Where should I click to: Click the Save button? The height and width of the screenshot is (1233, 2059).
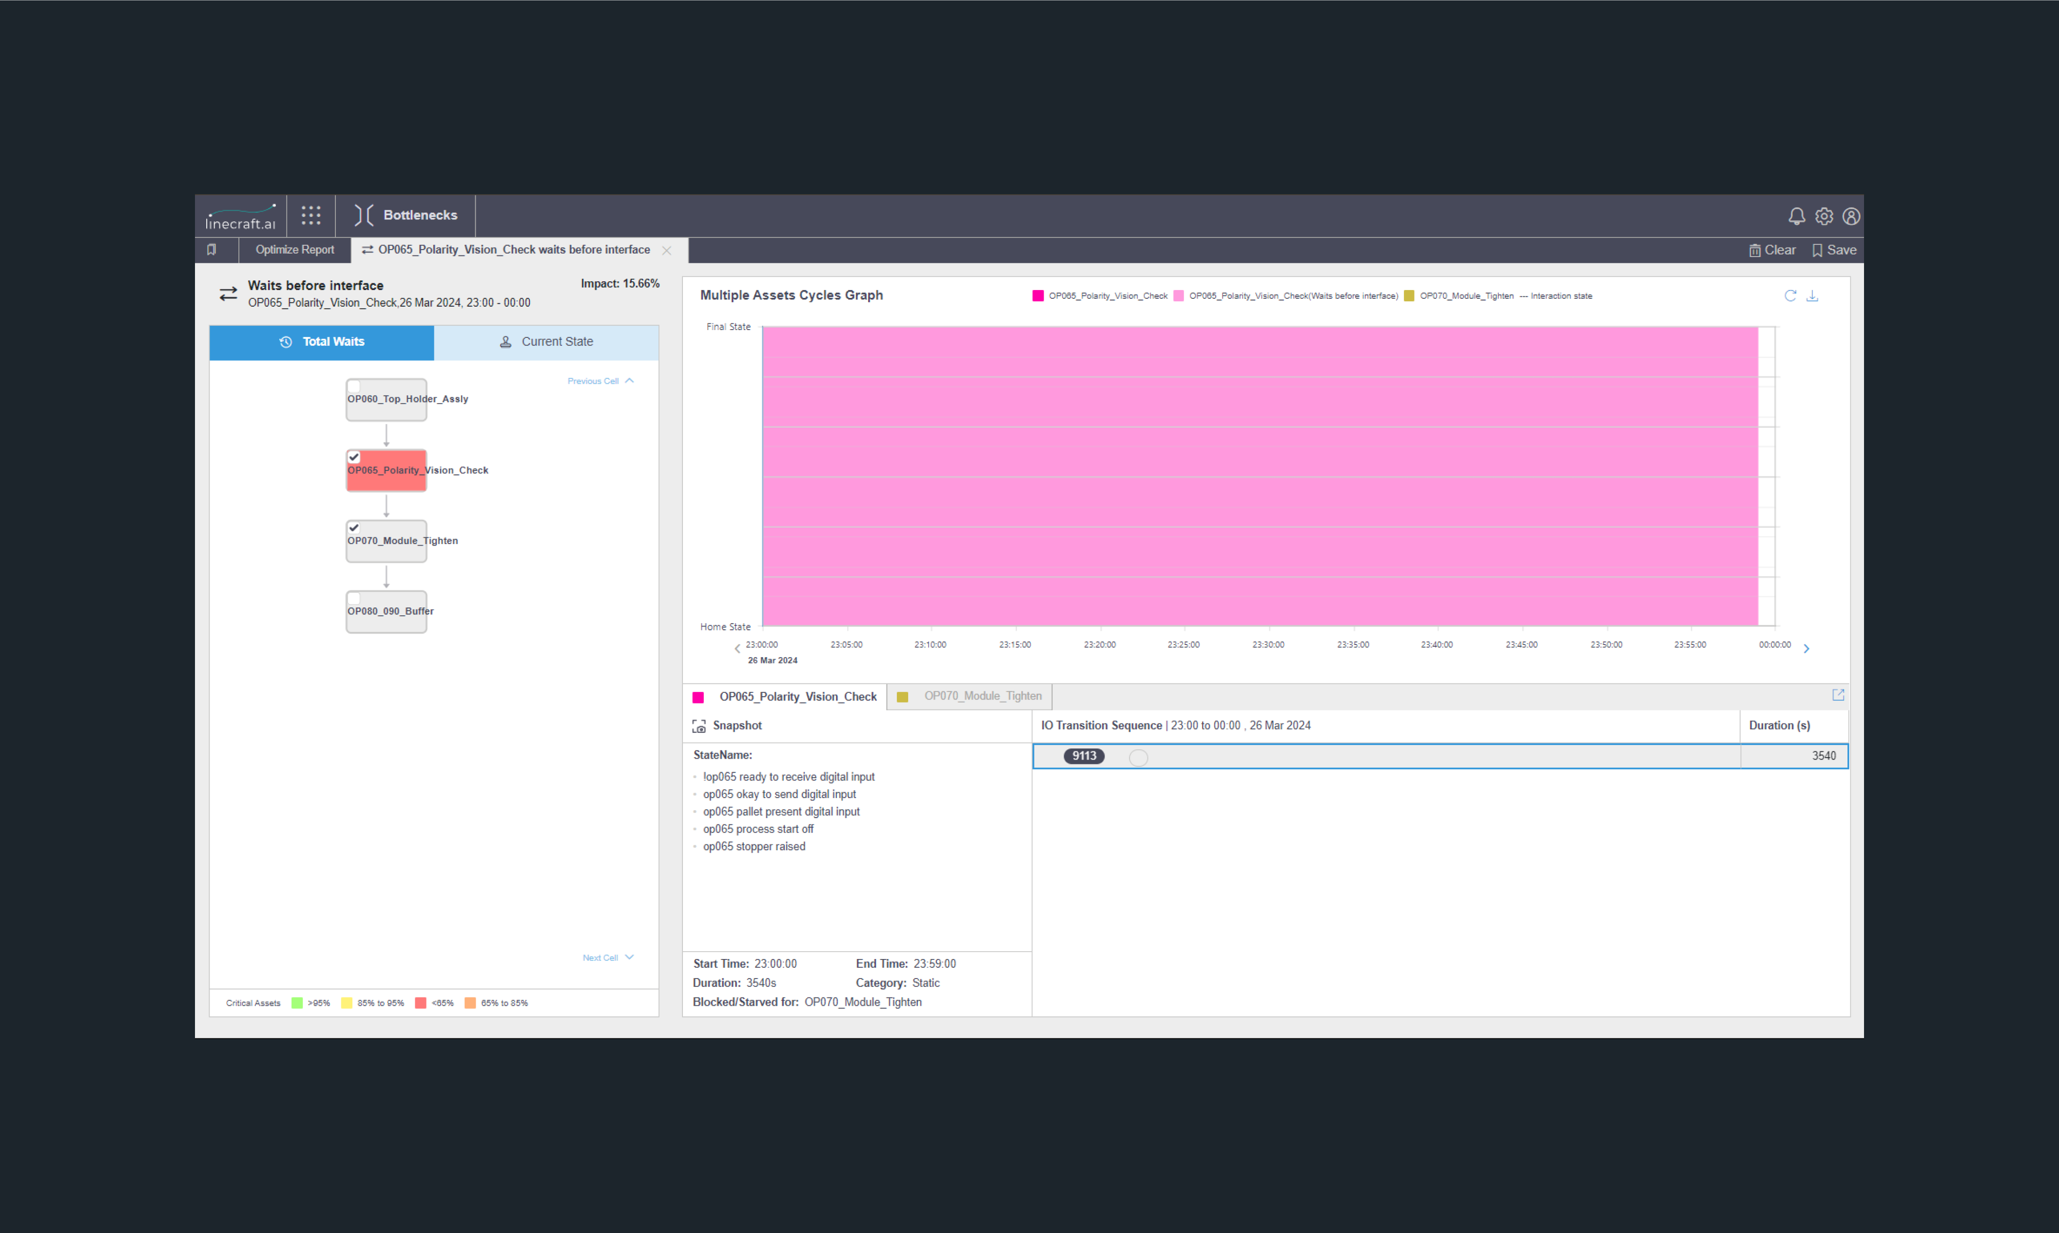tap(1833, 250)
